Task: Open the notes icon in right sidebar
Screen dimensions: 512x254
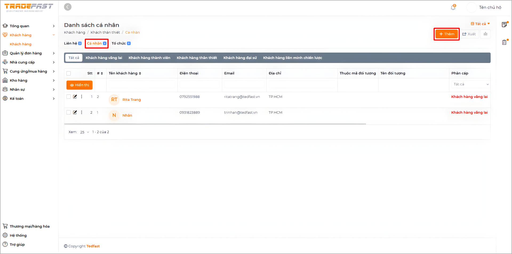Action: (x=504, y=25)
